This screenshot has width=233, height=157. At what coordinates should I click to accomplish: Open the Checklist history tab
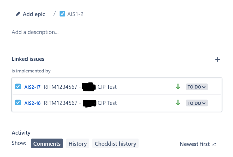pos(115,144)
